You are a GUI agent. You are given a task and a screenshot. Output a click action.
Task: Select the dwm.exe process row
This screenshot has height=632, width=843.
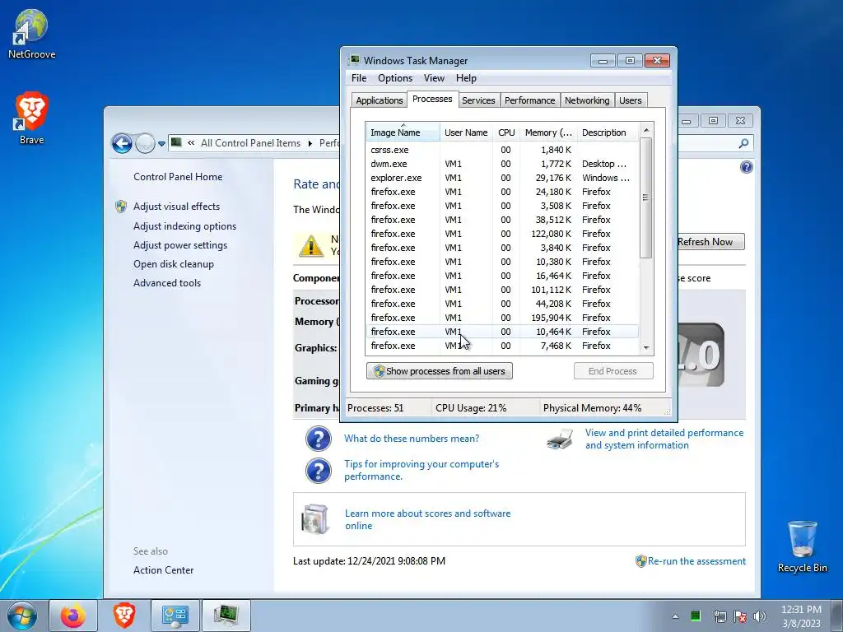pyautogui.click(x=502, y=164)
